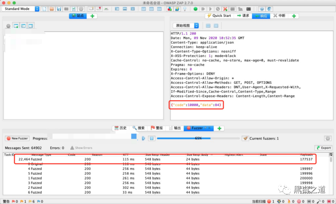This screenshot has height=204, width=336.
Task: Click the Manage Add-ons colored blocks icon
Action: 170,9
